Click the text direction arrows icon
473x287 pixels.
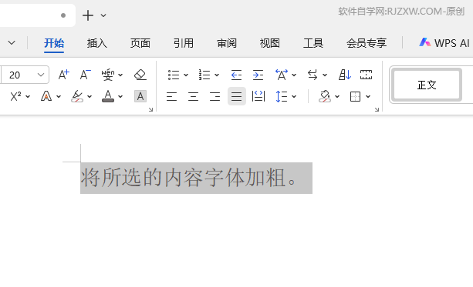(313, 75)
